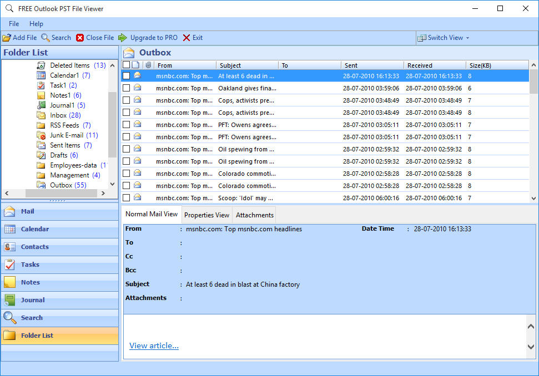Check the first highlighted message's checkbox
Screen dimensions: 539x376
click(x=126, y=76)
